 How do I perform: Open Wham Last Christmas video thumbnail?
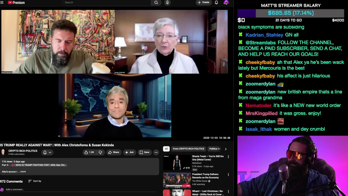[177, 193]
